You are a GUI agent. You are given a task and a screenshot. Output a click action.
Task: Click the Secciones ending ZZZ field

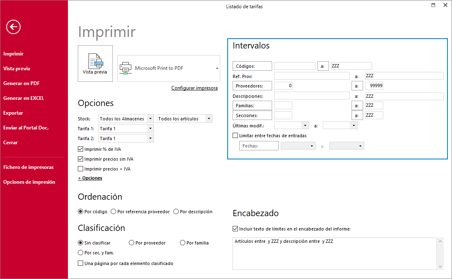pos(374,115)
